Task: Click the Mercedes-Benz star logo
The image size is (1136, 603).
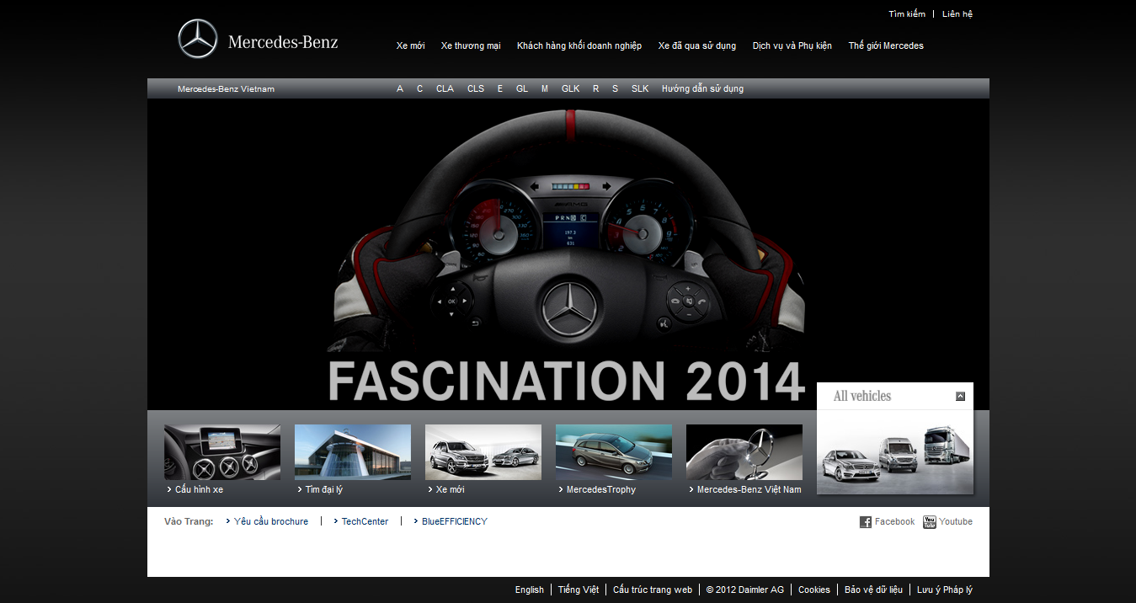Action: pos(198,40)
